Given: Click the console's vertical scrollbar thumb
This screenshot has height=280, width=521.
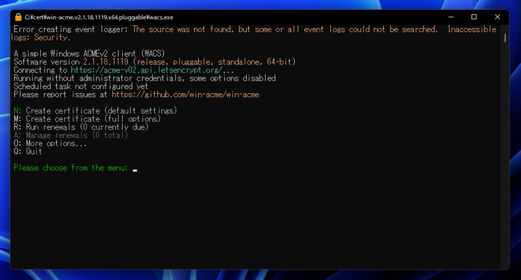Looking at the screenshot, I should coord(505,37).
